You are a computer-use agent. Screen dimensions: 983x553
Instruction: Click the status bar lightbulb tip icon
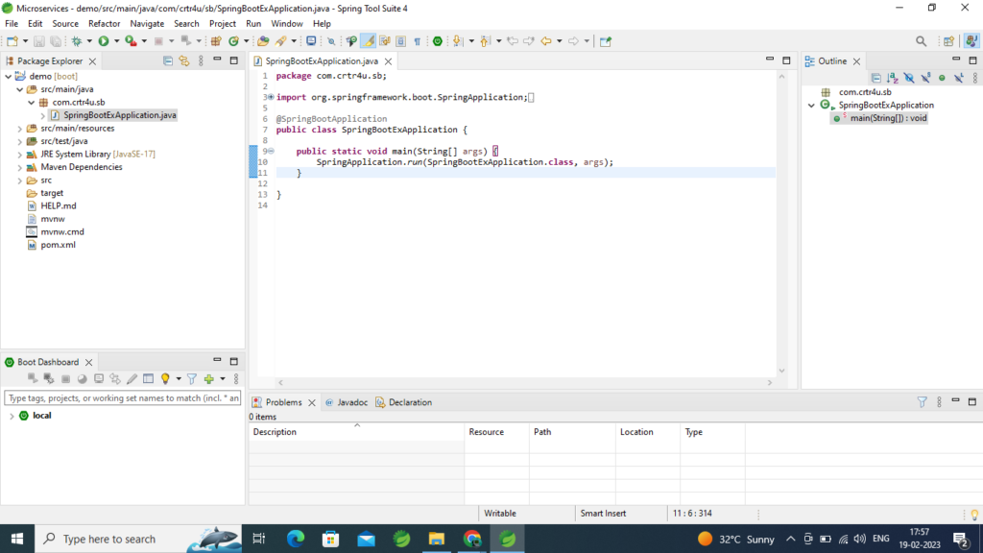pos(975,515)
